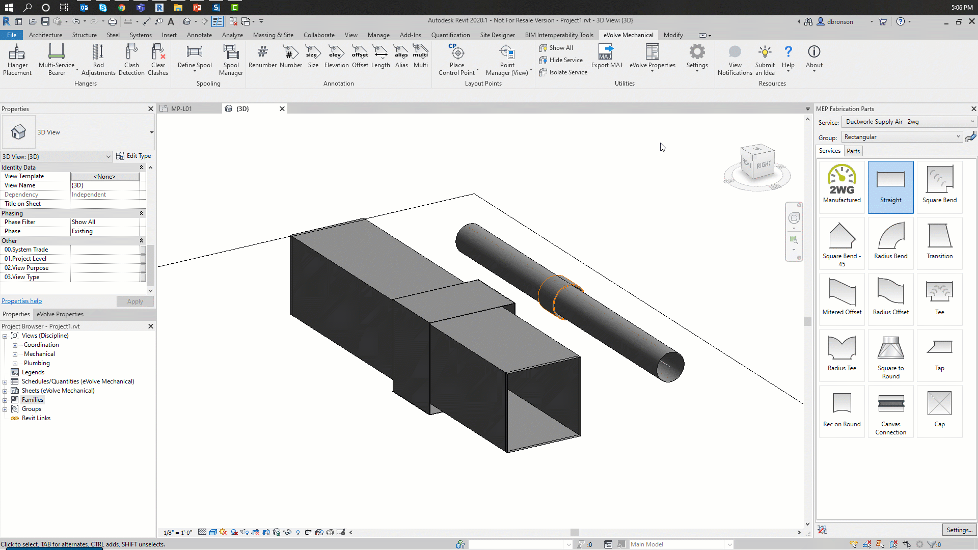Open Place Control Point tool

[457, 60]
